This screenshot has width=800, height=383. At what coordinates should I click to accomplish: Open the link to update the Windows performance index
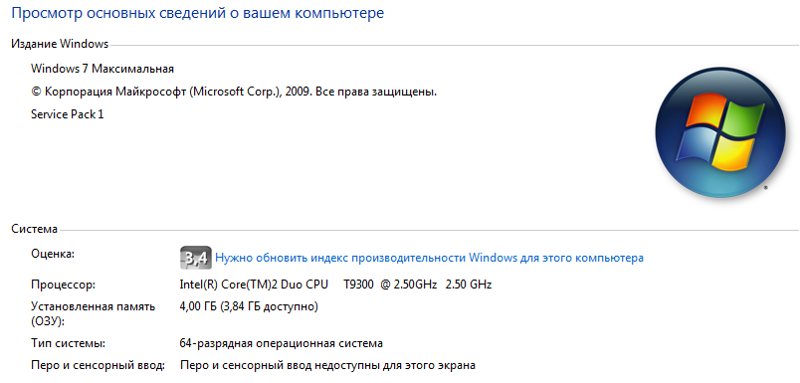(x=429, y=258)
